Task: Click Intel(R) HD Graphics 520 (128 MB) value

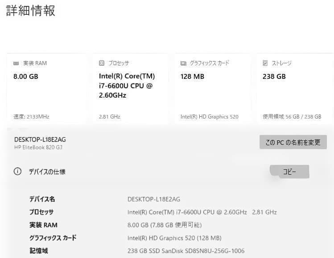Action: point(174,238)
